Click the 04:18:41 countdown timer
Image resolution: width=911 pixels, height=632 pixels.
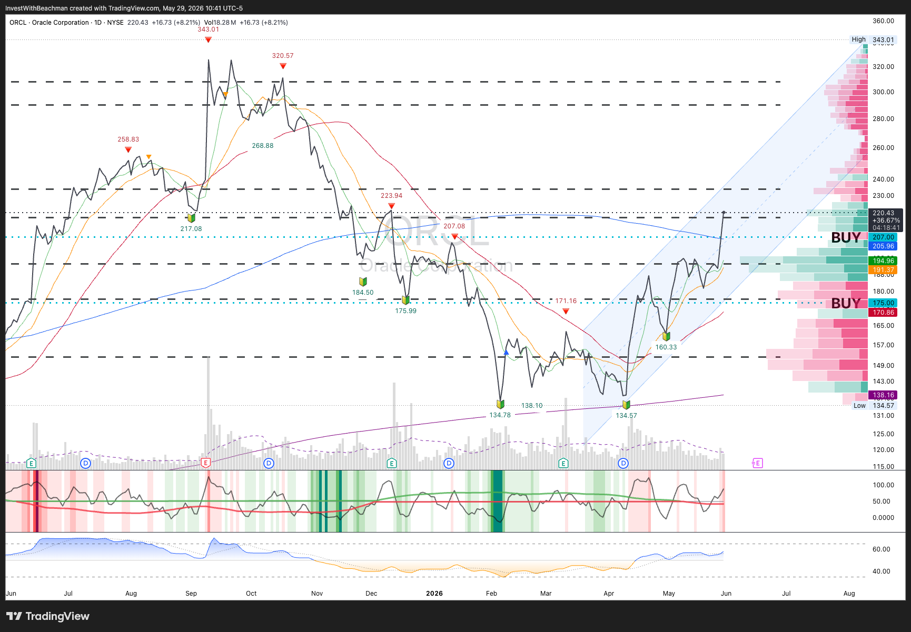(886, 228)
